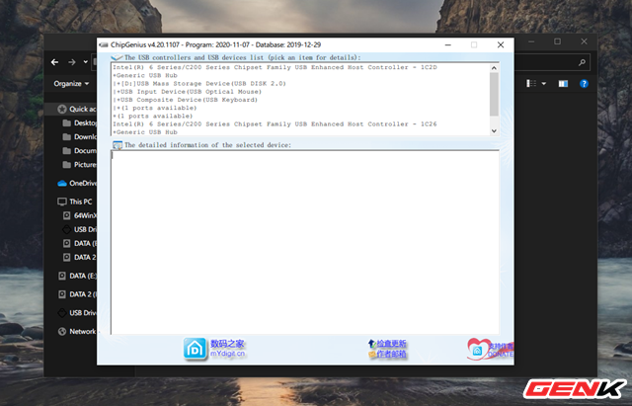
Task: Select USB Optical Mouse device entry
Action: point(188,92)
